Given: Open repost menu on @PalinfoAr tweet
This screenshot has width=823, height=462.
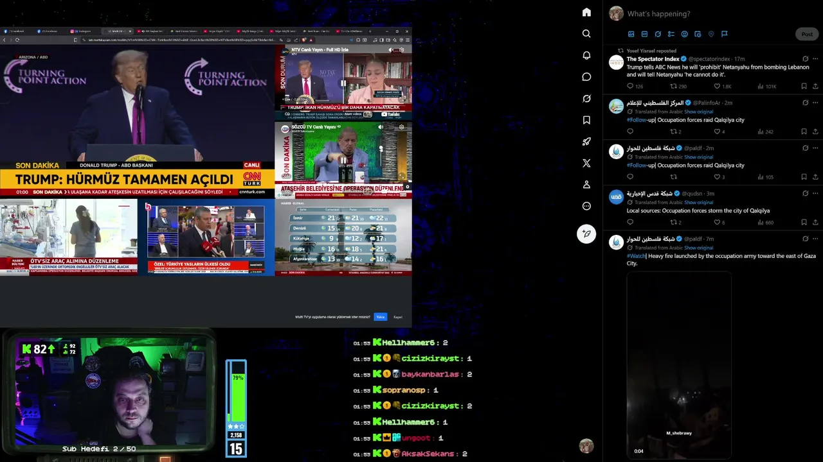Looking at the screenshot, I should (674, 132).
